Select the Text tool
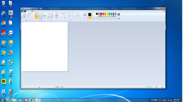Image resolution: width=183 pixels, height=102 pixels. tap(53, 15)
